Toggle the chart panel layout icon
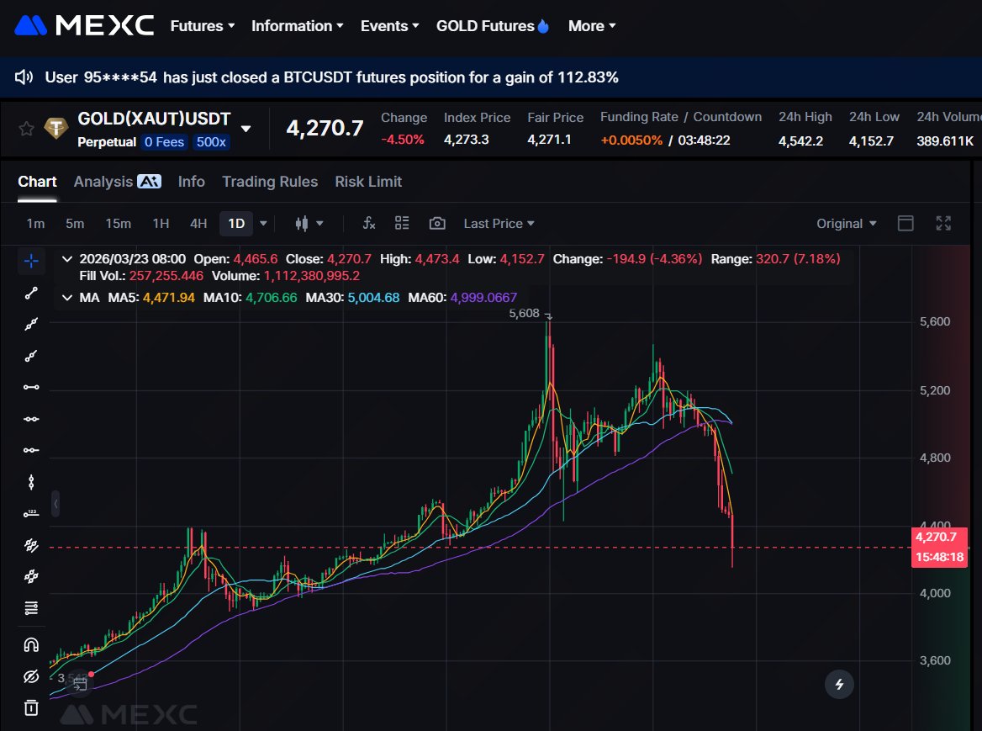 [905, 223]
